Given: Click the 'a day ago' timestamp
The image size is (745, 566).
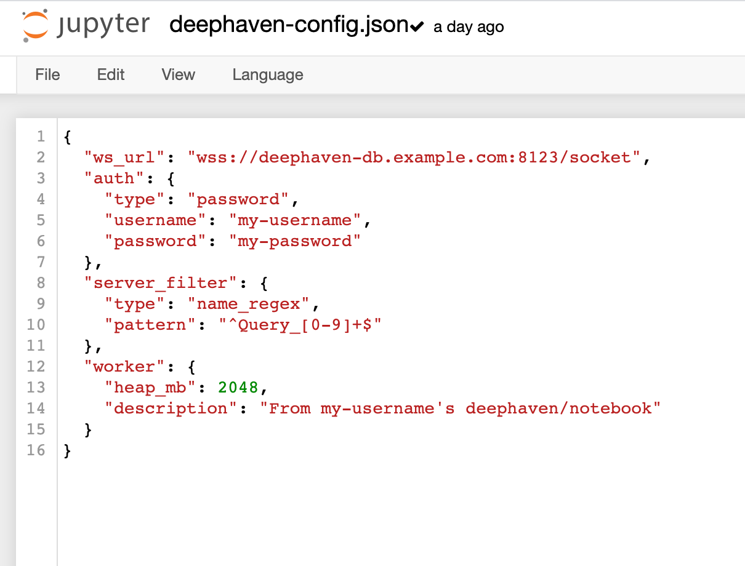Looking at the screenshot, I should coord(469,27).
